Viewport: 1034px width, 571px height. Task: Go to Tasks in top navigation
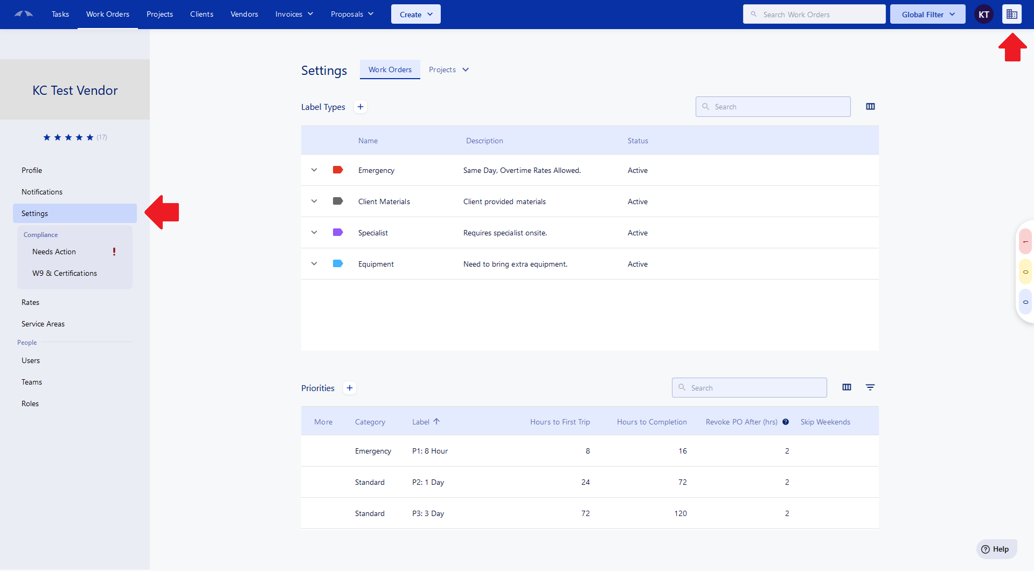[60, 15]
